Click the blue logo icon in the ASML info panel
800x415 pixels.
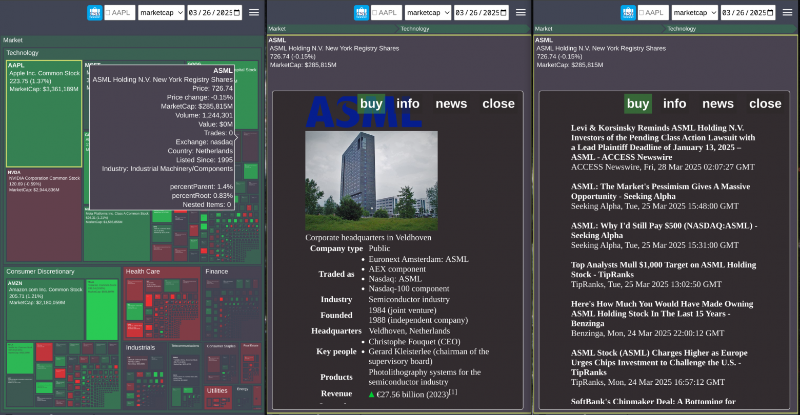362,13
